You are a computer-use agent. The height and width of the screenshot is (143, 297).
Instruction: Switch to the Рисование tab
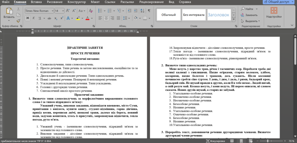55,2
